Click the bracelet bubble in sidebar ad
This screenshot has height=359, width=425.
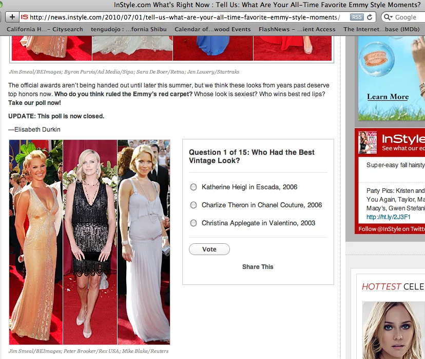coord(376,59)
